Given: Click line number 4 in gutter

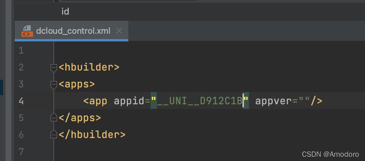Looking at the screenshot, I should [21, 101].
